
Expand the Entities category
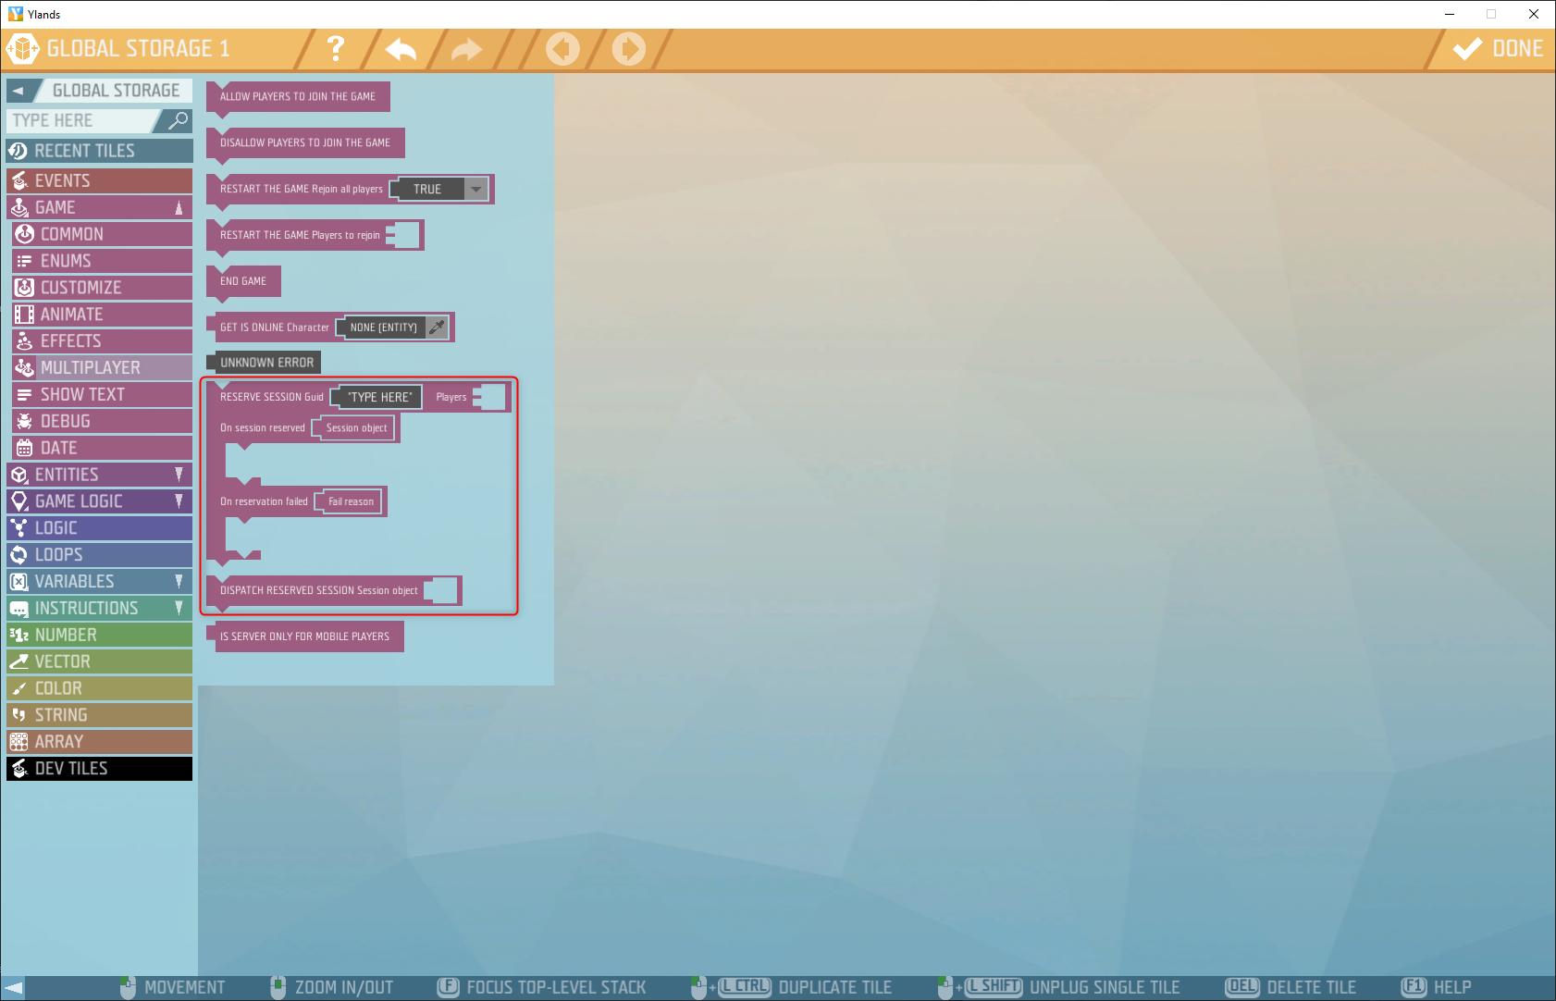(x=179, y=475)
